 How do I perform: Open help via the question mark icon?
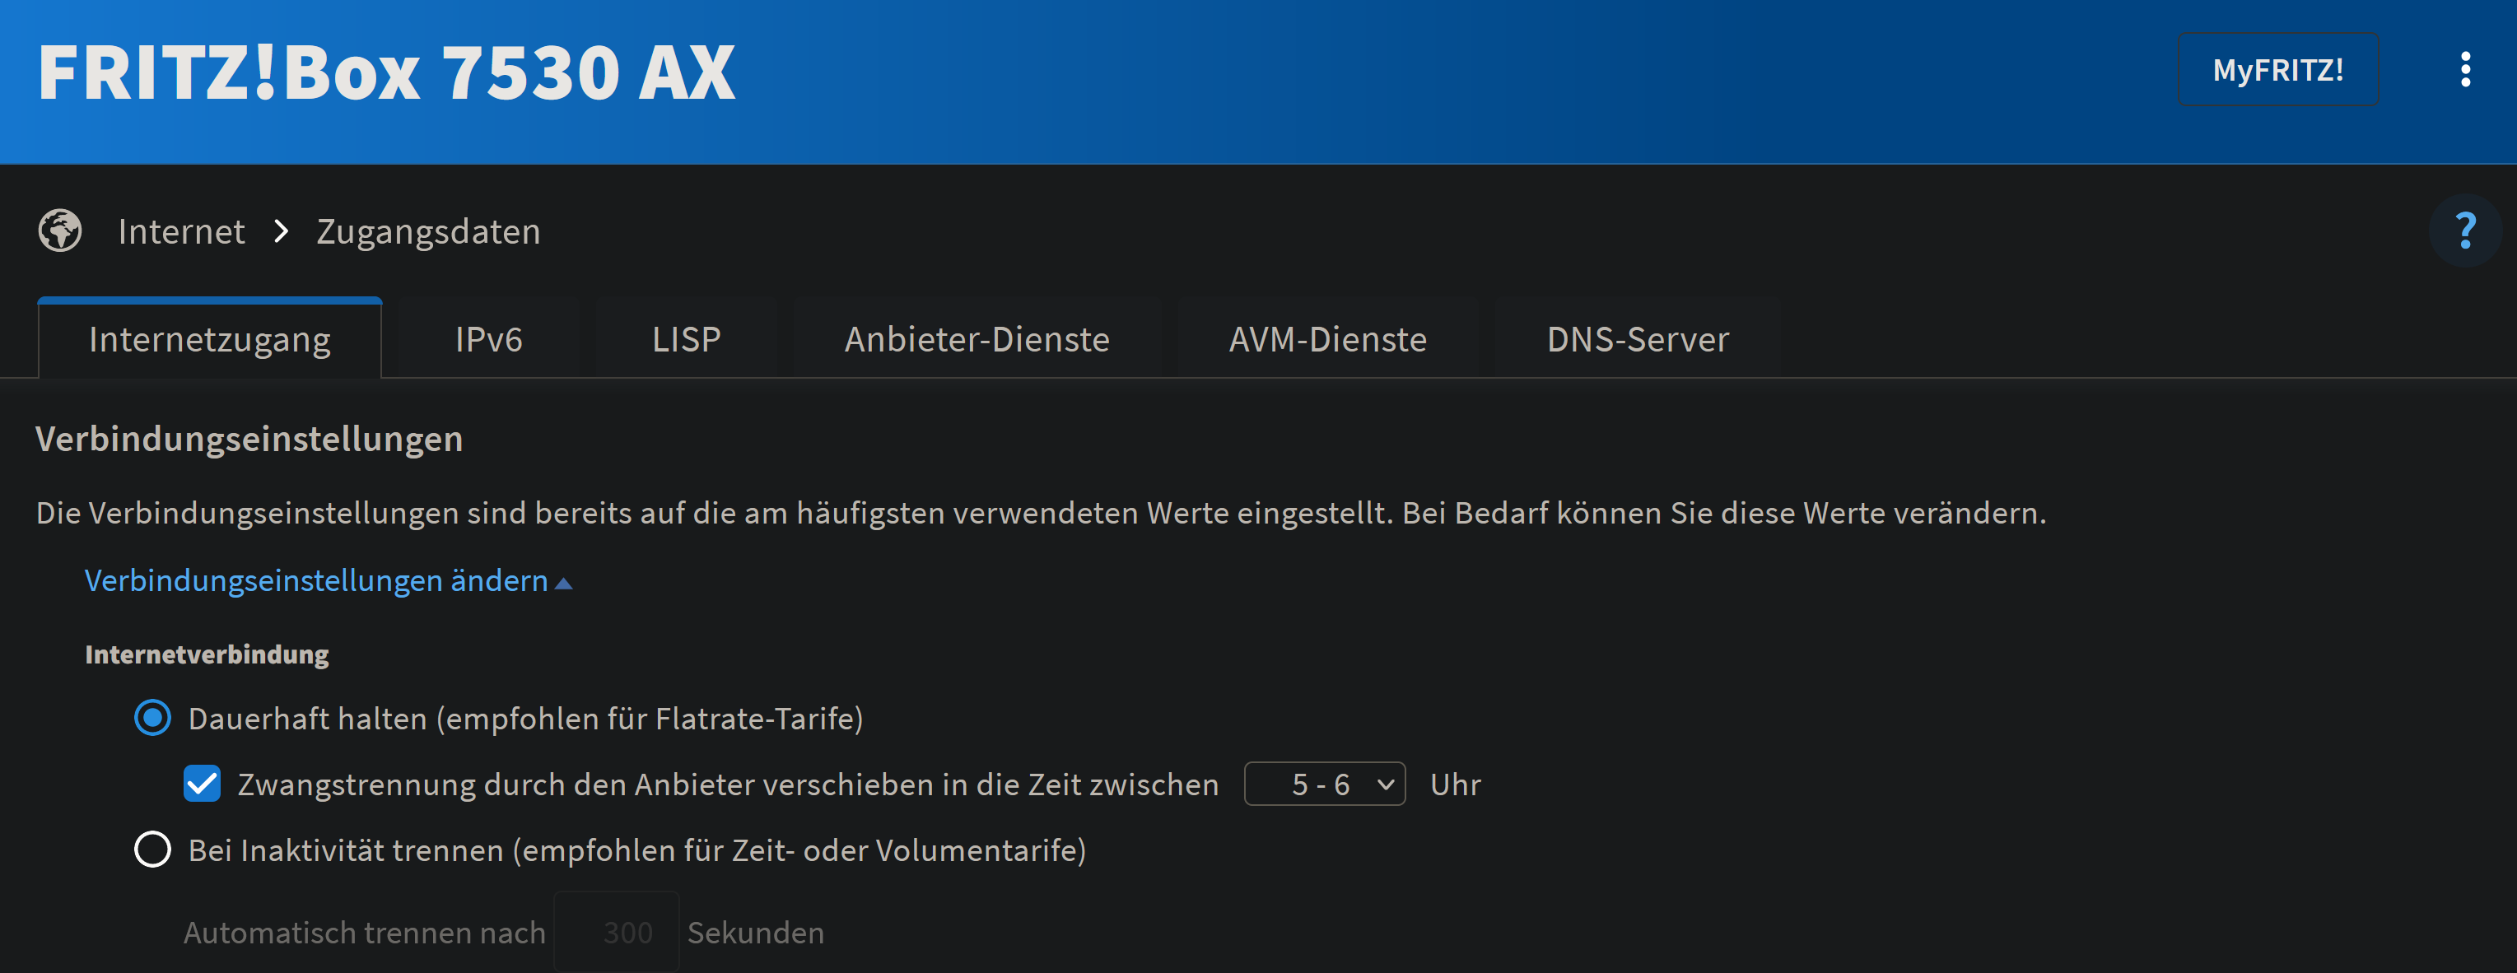(2464, 231)
